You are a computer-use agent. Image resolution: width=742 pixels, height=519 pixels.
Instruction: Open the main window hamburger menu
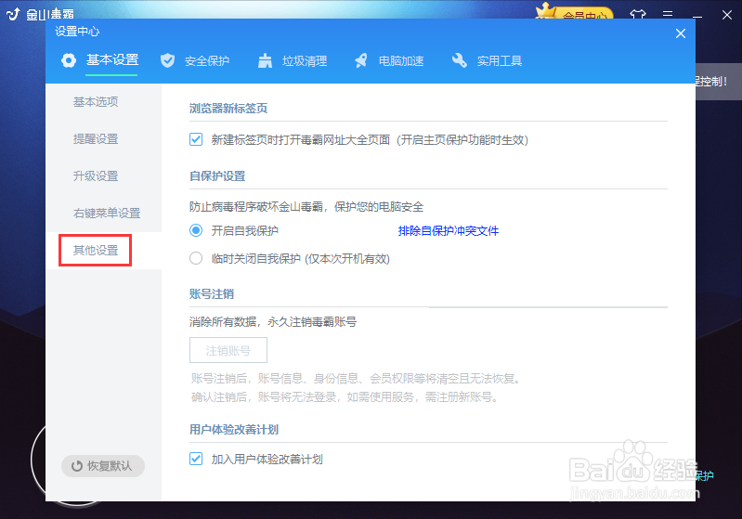pos(668,15)
